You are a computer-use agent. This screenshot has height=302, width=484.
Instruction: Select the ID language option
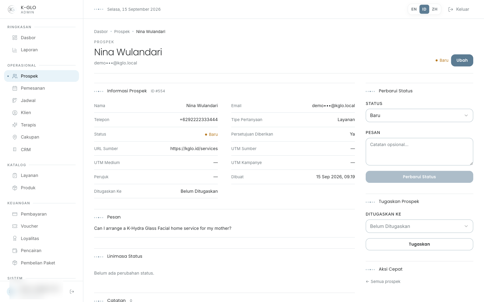click(424, 9)
